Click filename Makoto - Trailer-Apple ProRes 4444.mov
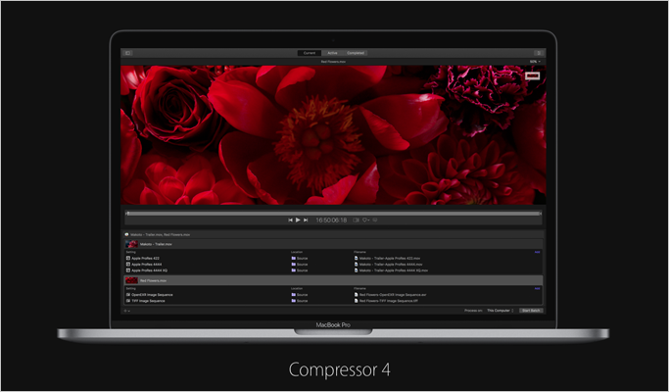The width and height of the screenshot is (669, 392). click(389, 265)
